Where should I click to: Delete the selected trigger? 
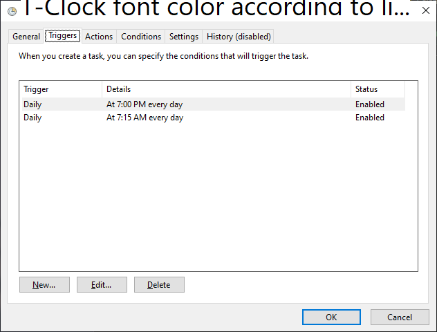point(159,284)
